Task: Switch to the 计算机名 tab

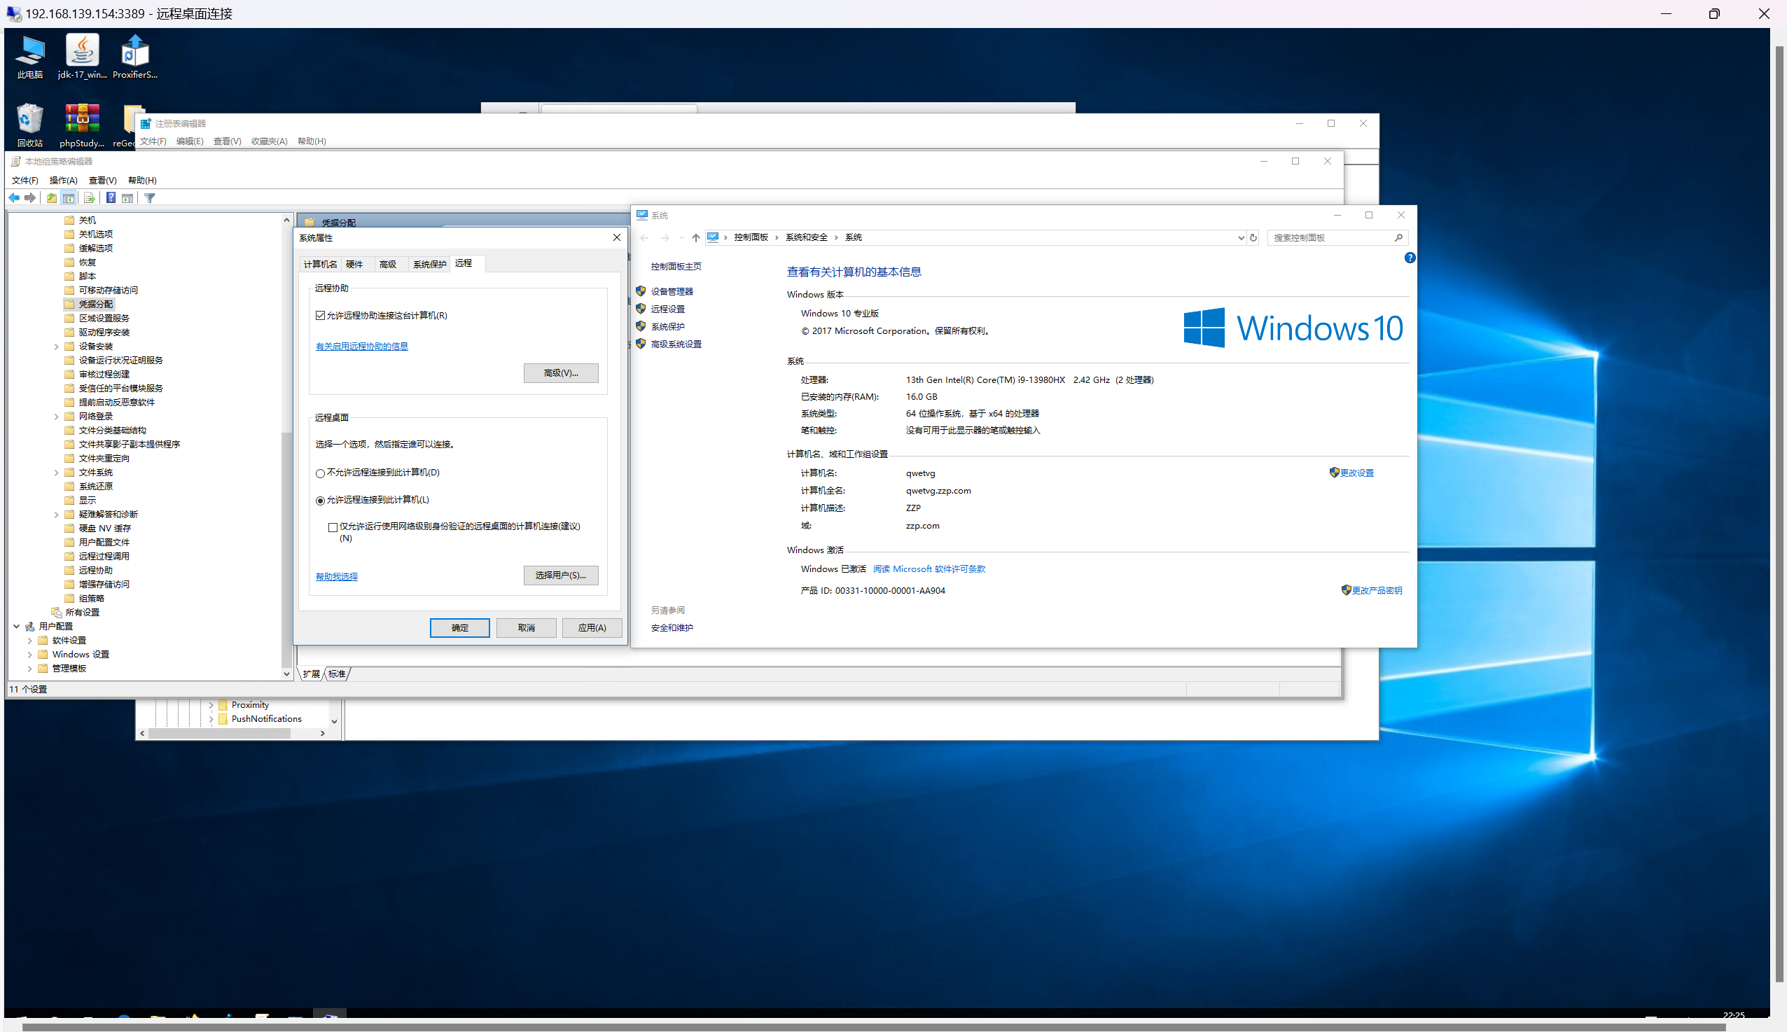Action: tap(321, 265)
